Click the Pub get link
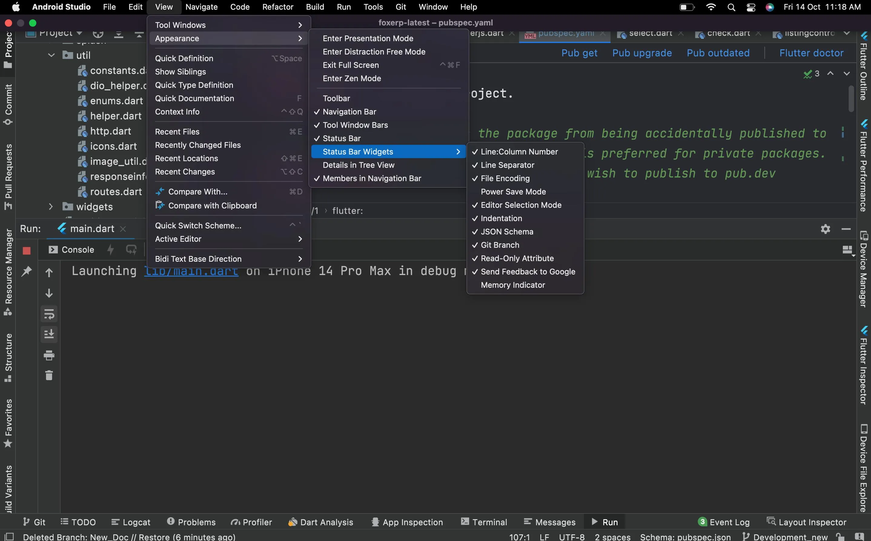Viewport: 871px width, 541px height. pos(579,53)
